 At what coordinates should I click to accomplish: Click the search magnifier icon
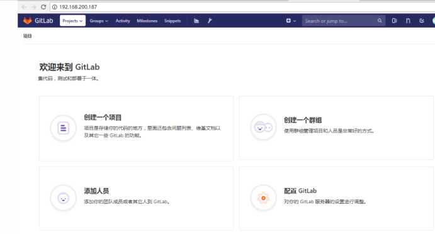coord(380,21)
